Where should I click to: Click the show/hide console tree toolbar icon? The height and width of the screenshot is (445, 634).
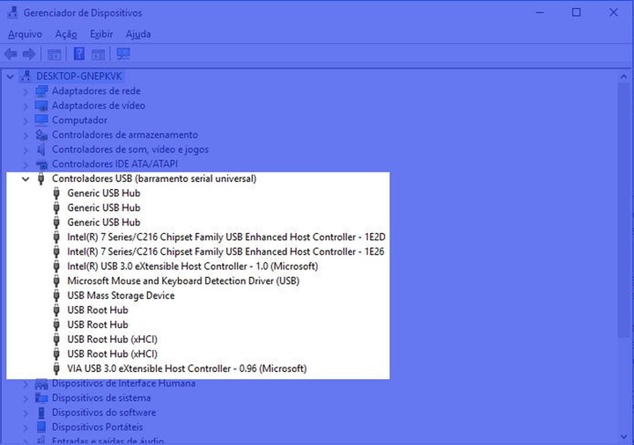54,54
